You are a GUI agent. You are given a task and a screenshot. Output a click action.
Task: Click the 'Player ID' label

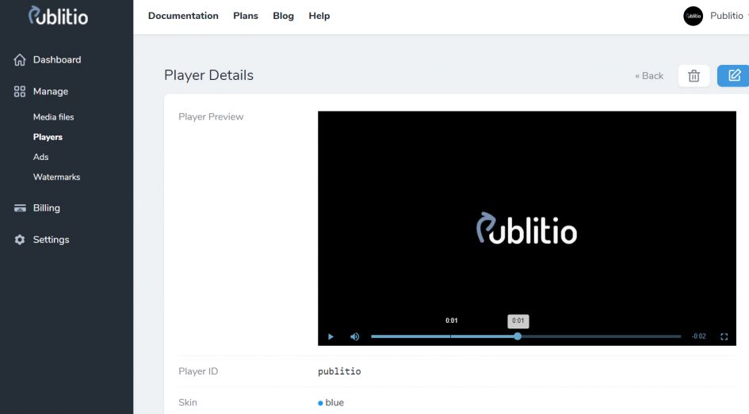point(198,371)
